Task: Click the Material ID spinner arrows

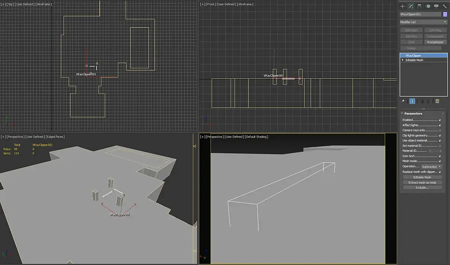Action: tap(440, 151)
